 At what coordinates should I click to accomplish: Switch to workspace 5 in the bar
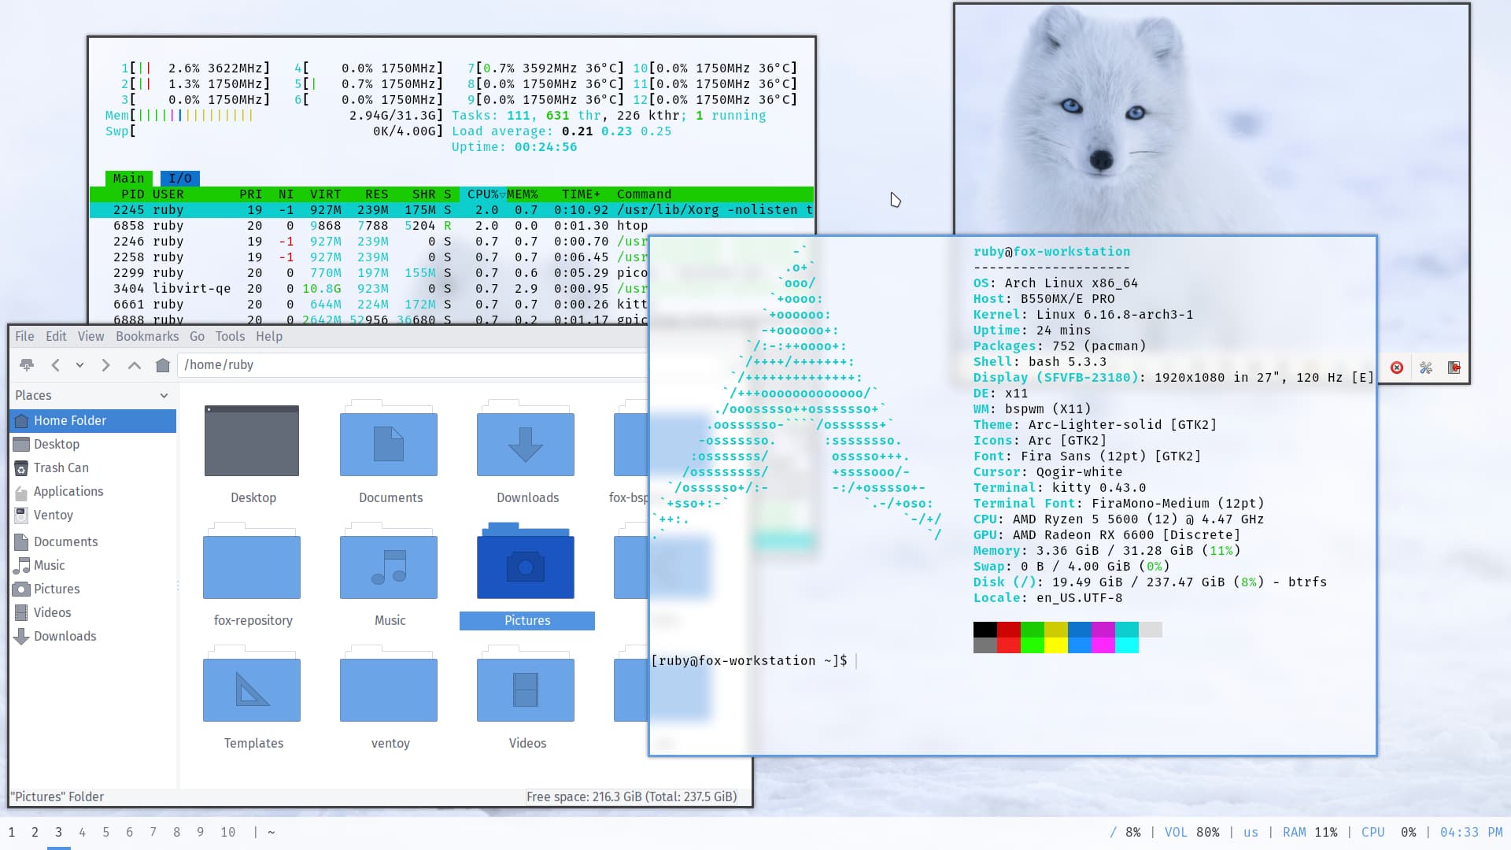click(x=105, y=832)
